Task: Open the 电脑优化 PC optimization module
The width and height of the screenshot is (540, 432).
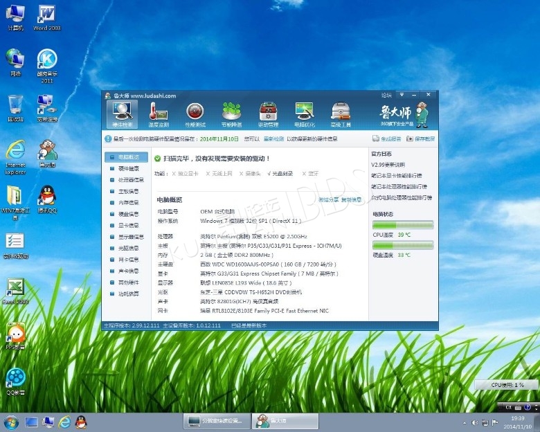Action: (x=305, y=115)
